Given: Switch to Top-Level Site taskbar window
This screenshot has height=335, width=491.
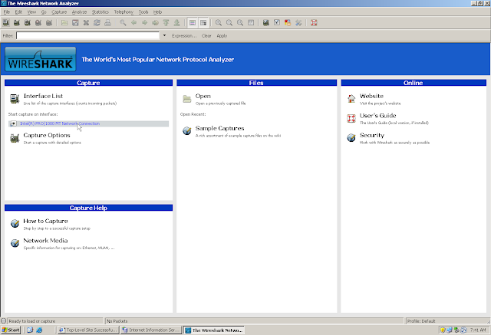Looking at the screenshot, I should point(88,330).
